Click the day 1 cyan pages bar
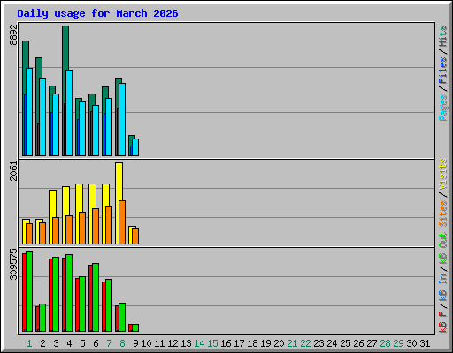This screenshot has width=453, height=353. click(29, 112)
